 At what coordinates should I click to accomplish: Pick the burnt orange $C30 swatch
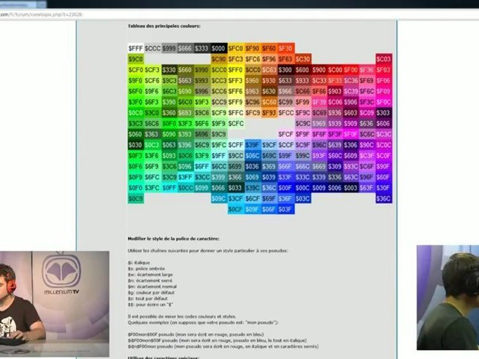[302, 59]
